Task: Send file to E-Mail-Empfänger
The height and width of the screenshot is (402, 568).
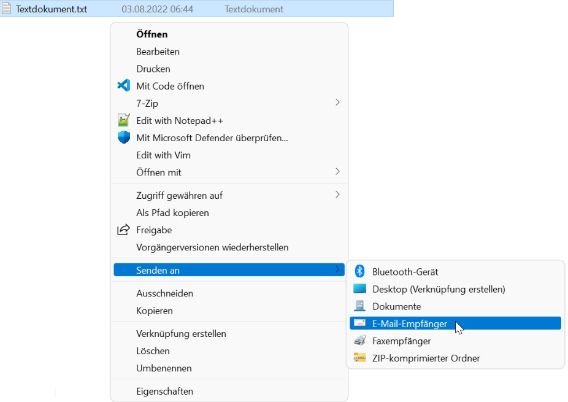Action: [410, 323]
